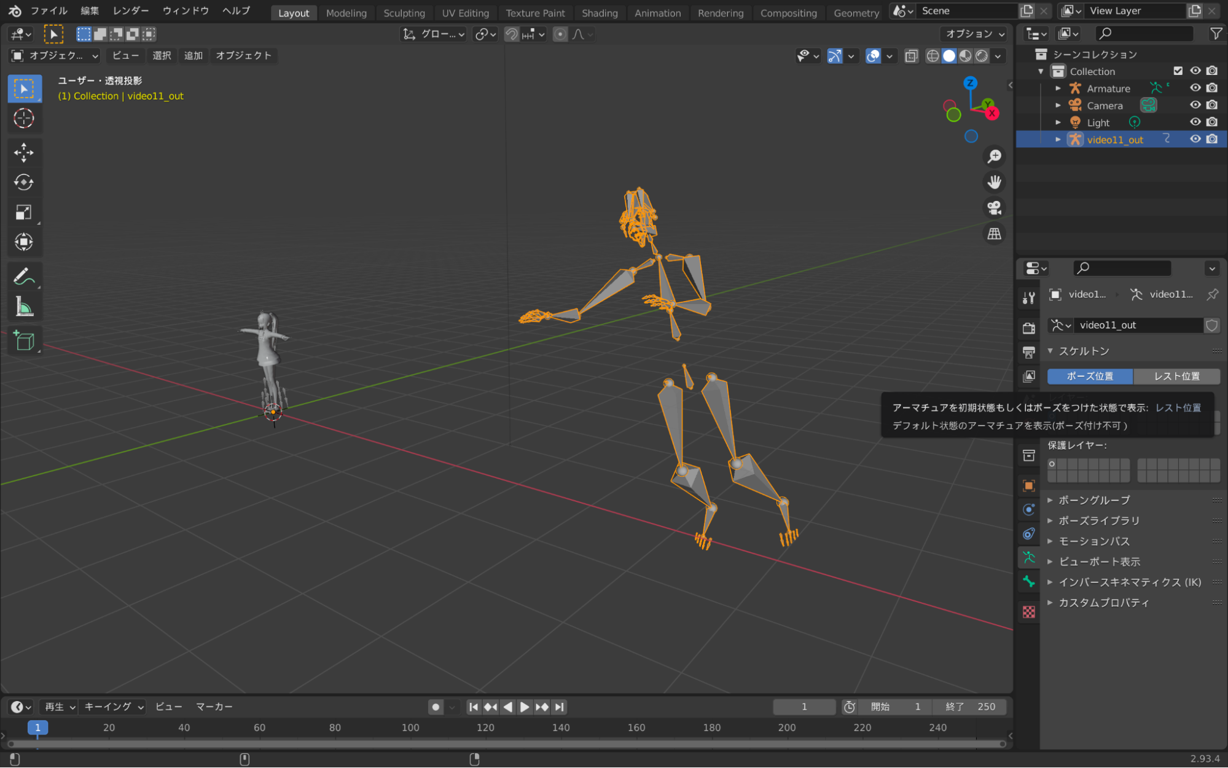Select the Scale tool
The width and height of the screenshot is (1228, 768).
pyautogui.click(x=24, y=213)
